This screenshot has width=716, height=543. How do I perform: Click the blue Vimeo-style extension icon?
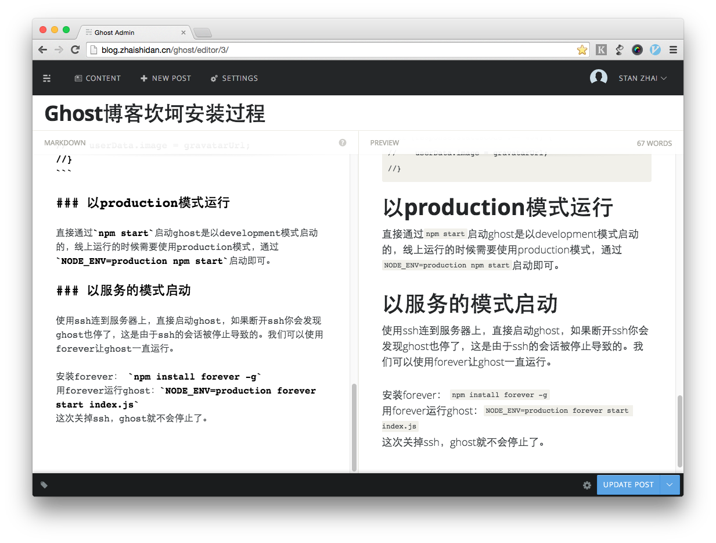pos(655,50)
